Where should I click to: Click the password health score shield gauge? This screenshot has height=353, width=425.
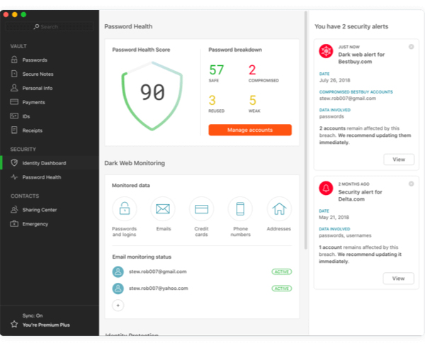(x=152, y=96)
